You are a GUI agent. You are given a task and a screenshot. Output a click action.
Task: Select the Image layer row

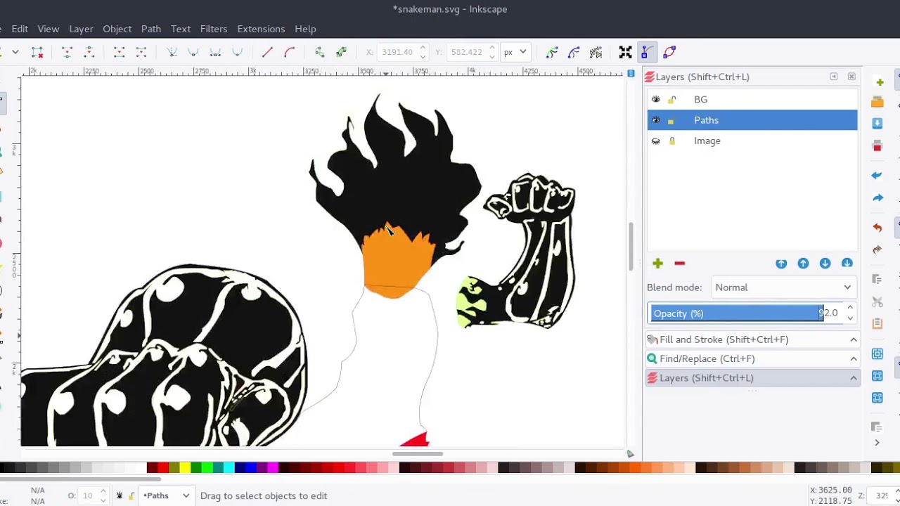click(752, 141)
